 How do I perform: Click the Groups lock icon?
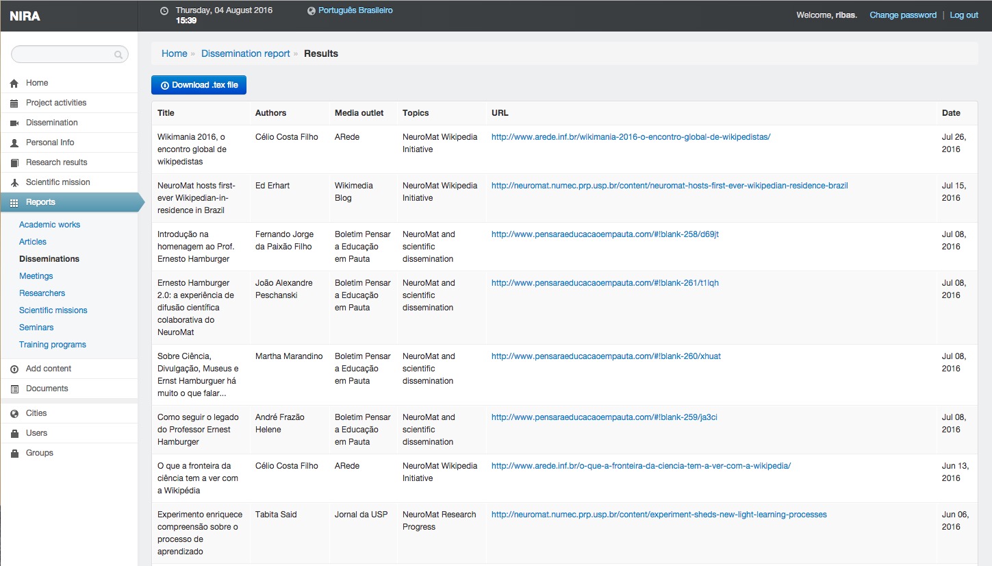pos(14,454)
